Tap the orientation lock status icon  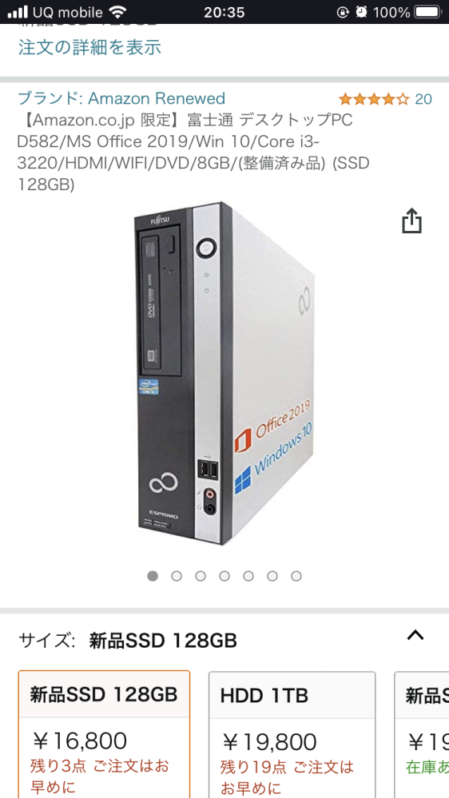coord(343,12)
